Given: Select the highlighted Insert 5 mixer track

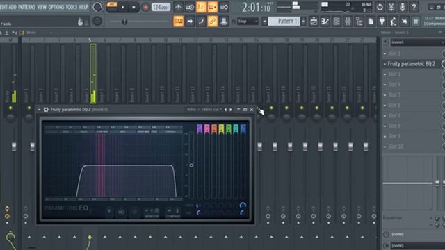Looking at the screenshot, I should click(92, 74).
